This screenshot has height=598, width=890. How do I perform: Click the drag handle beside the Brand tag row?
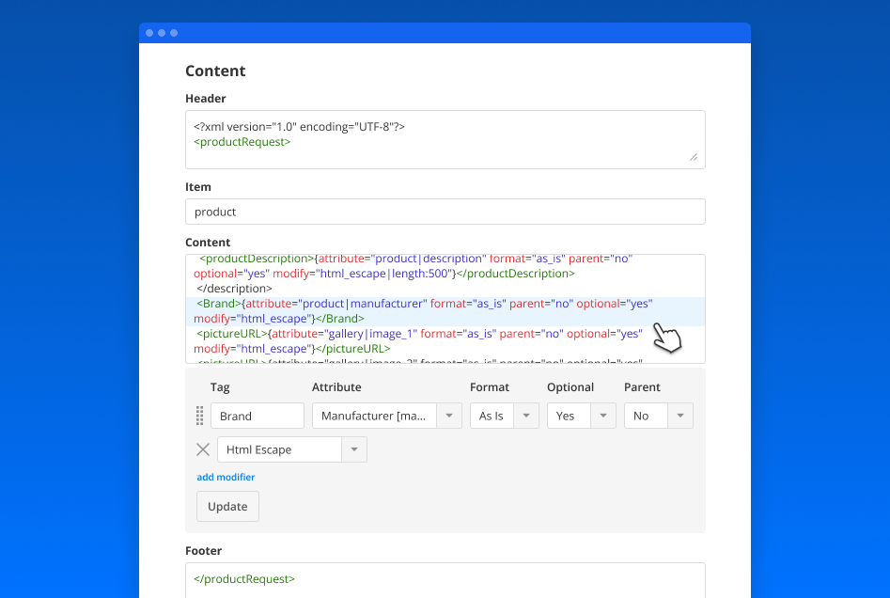click(200, 415)
